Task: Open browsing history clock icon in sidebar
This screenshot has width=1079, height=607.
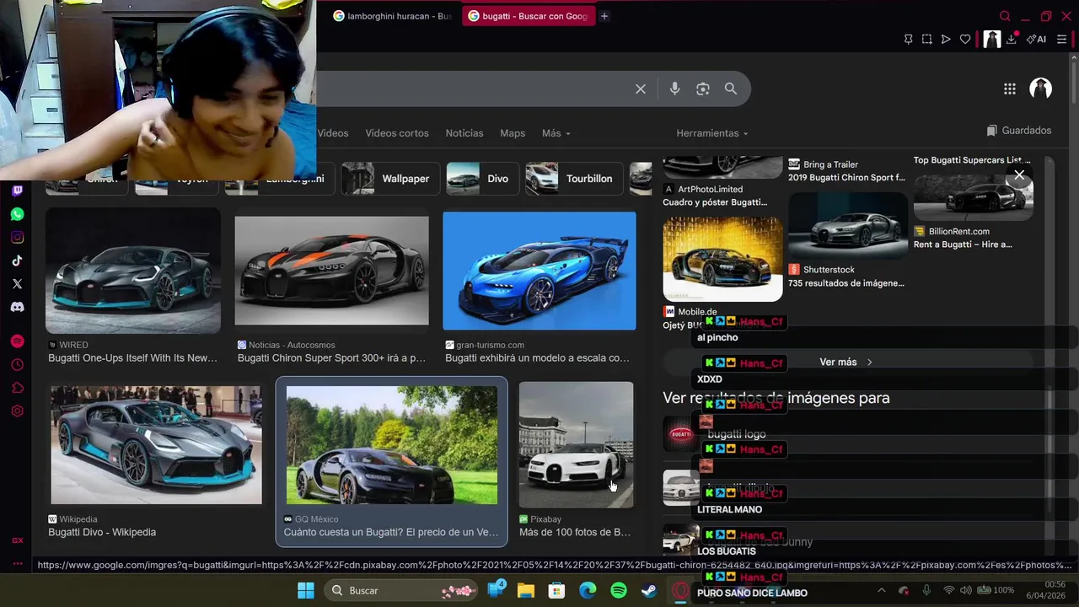Action: tap(17, 365)
